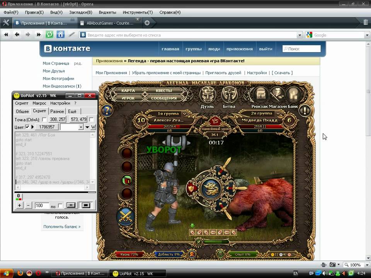Click Пополнить баланс link

click(62, 227)
